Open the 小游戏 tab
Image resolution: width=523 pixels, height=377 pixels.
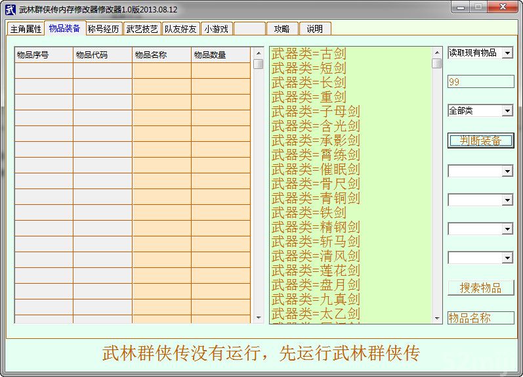(216, 29)
